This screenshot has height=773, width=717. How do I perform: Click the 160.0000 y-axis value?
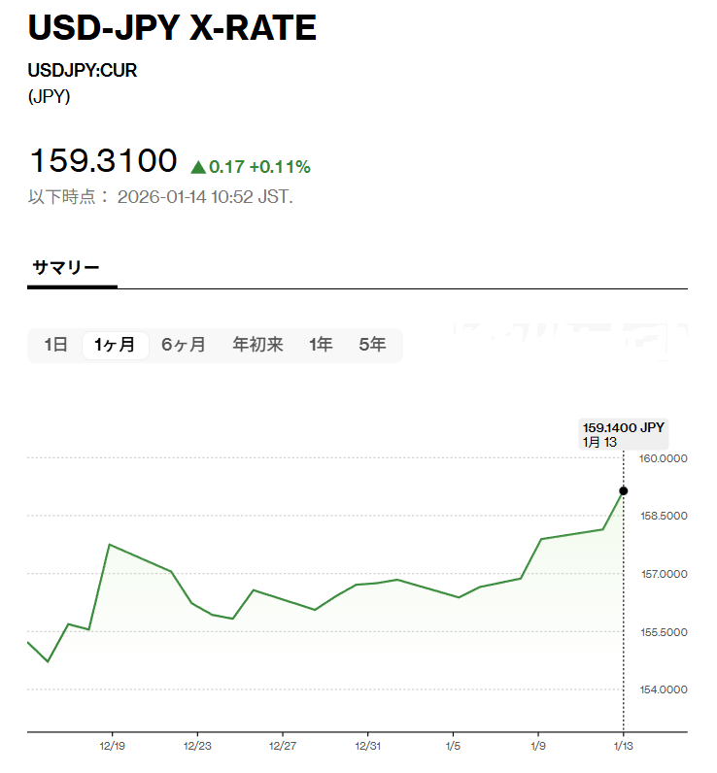pyautogui.click(x=664, y=458)
